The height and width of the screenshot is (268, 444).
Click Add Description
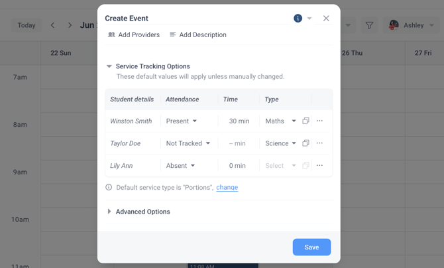(197, 34)
